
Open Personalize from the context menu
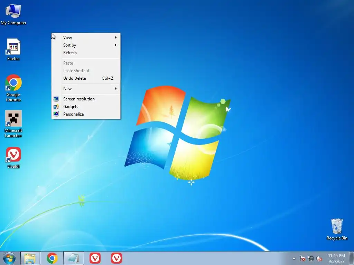86,114
